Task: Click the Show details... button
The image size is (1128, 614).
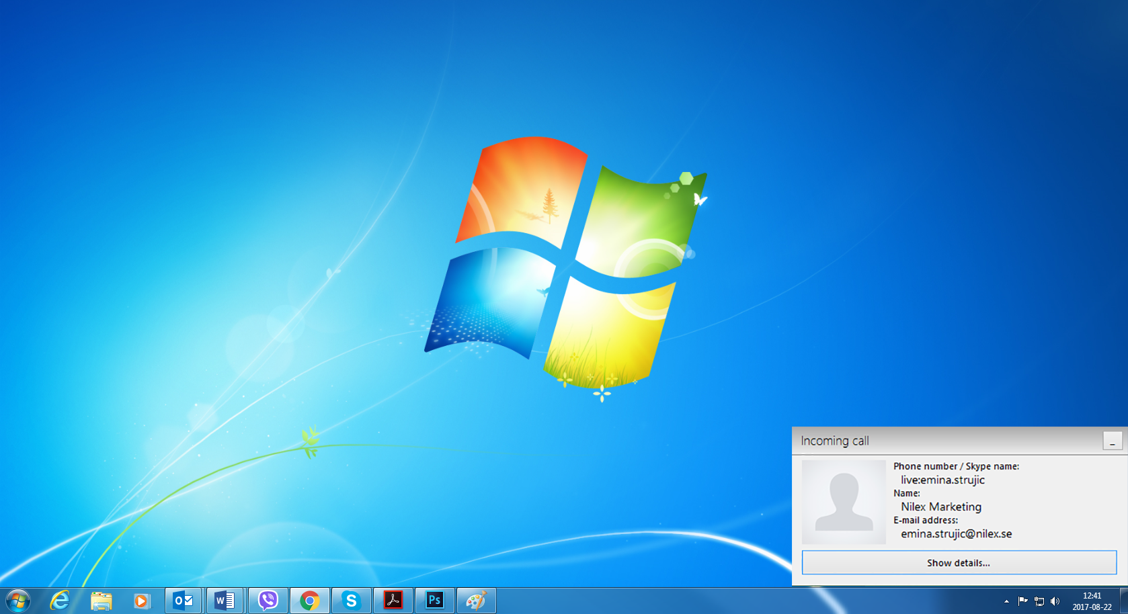Action: pos(959,562)
